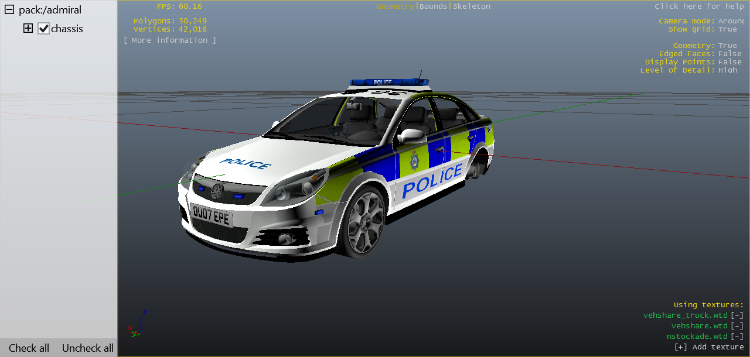Screen dimensions: 750x357
Task: Click [+] Add texture
Action: point(709,347)
